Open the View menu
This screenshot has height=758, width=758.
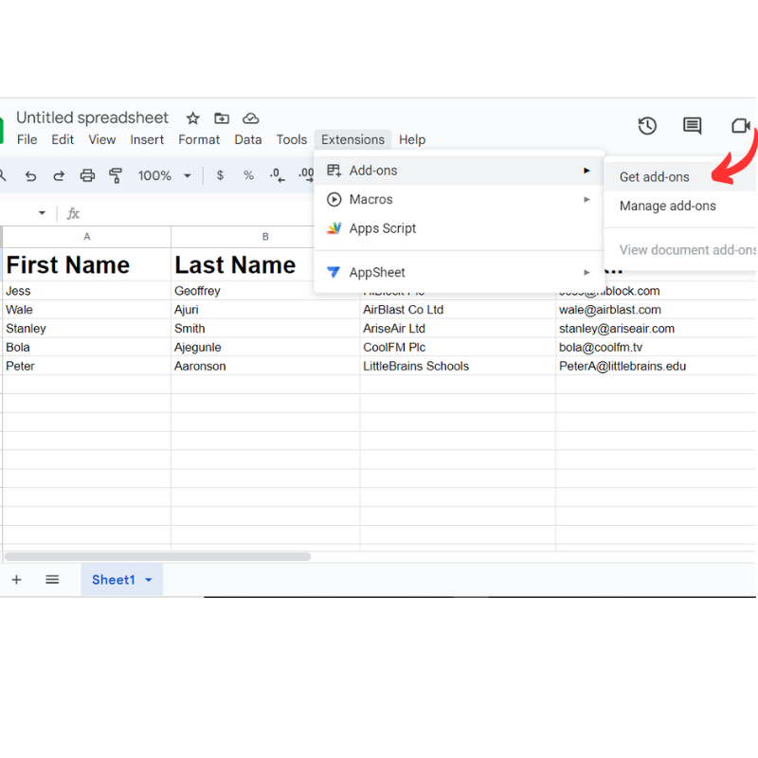click(102, 139)
